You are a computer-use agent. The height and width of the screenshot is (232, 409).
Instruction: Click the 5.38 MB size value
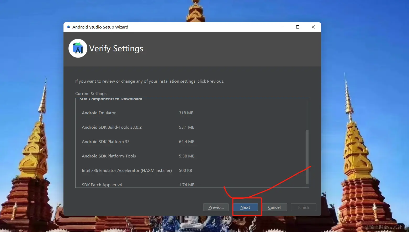tap(187, 156)
